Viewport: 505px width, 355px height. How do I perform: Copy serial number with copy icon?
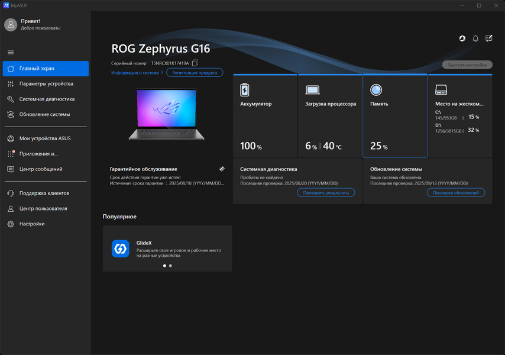(x=195, y=63)
